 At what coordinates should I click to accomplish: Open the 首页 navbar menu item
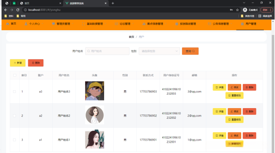click(11, 24)
